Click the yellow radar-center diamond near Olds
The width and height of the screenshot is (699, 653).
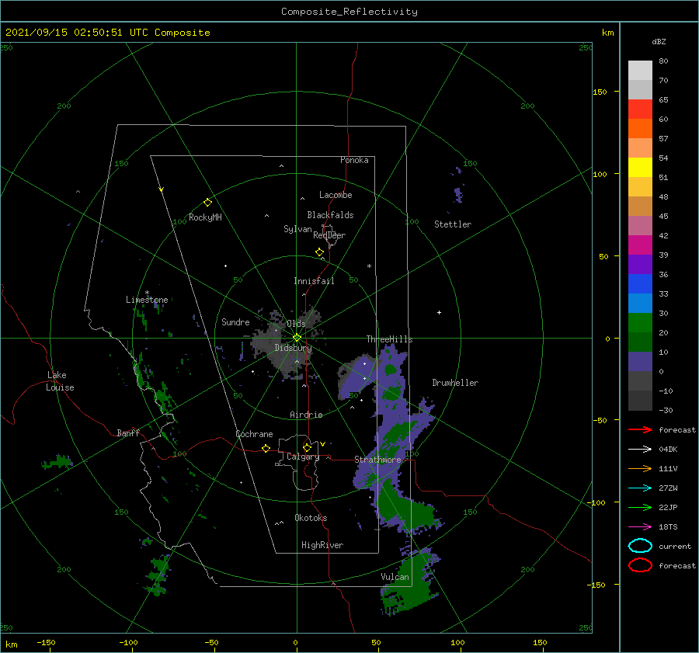pos(297,338)
